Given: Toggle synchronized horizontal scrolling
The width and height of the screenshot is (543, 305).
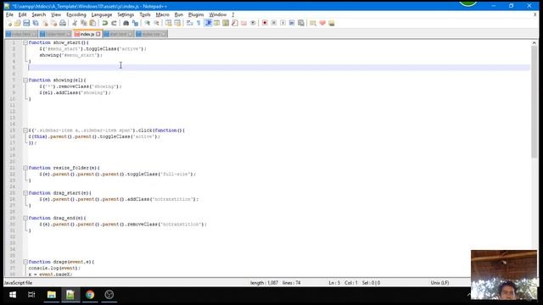Looking at the screenshot, I should [177, 23].
